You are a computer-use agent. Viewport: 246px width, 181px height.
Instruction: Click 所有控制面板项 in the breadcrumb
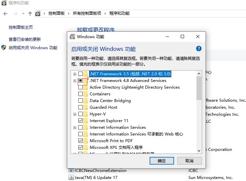(x=87, y=13)
